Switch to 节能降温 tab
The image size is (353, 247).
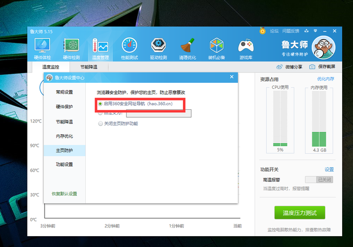pyautogui.click(x=89, y=67)
